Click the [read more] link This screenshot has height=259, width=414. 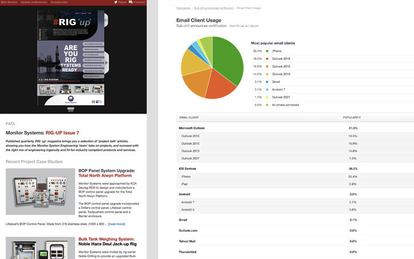click(116, 224)
